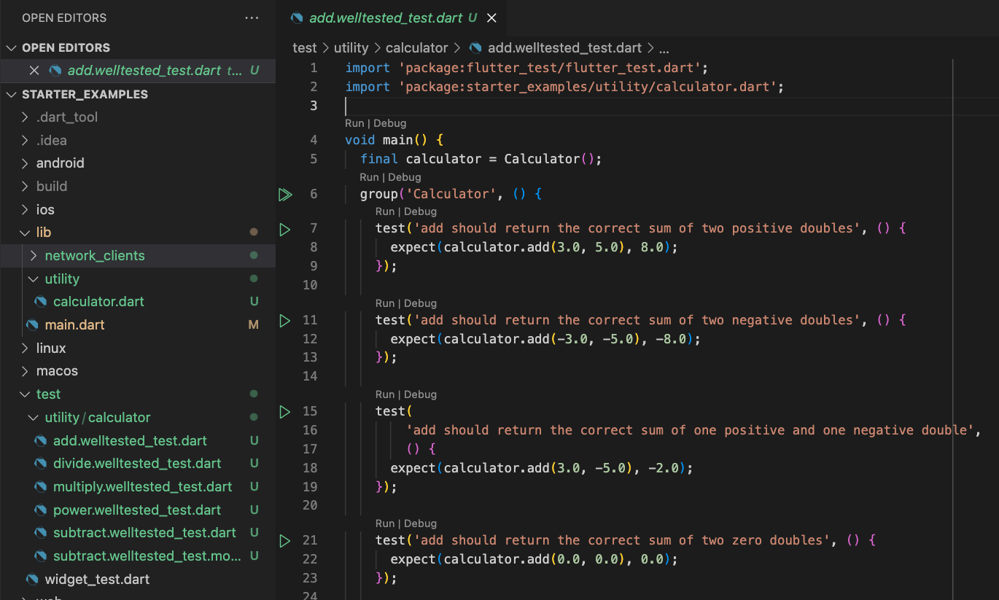The height and width of the screenshot is (600, 999).
Task: Open power.welltested_test.dart file
Action: (x=136, y=510)
